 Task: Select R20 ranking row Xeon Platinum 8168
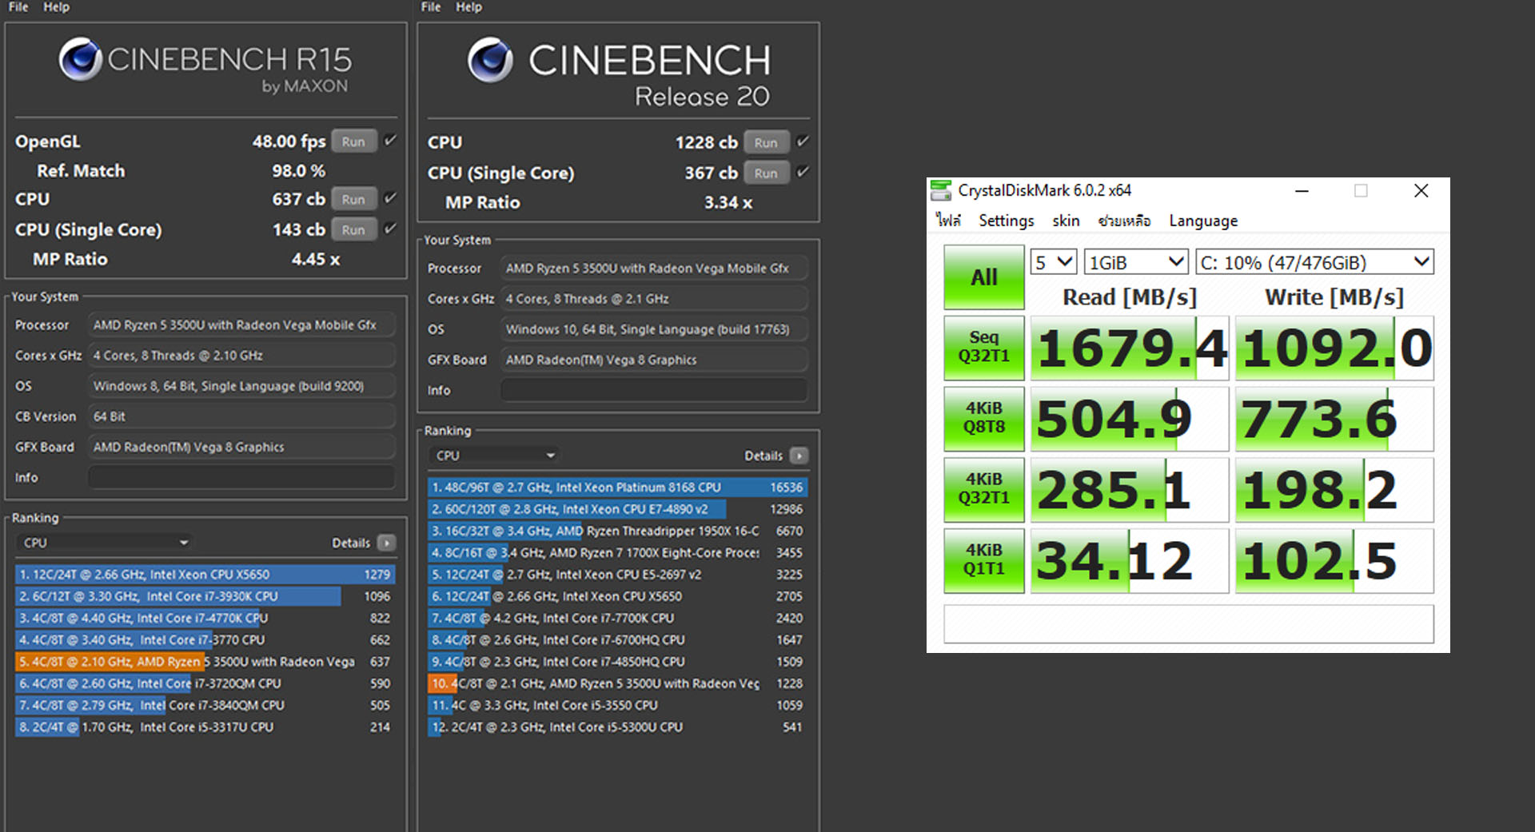[618, 488]
